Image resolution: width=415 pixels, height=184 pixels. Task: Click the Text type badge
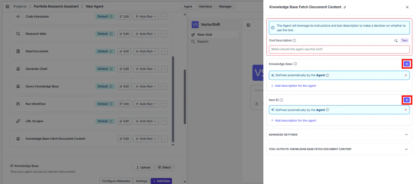coord(404,41)
